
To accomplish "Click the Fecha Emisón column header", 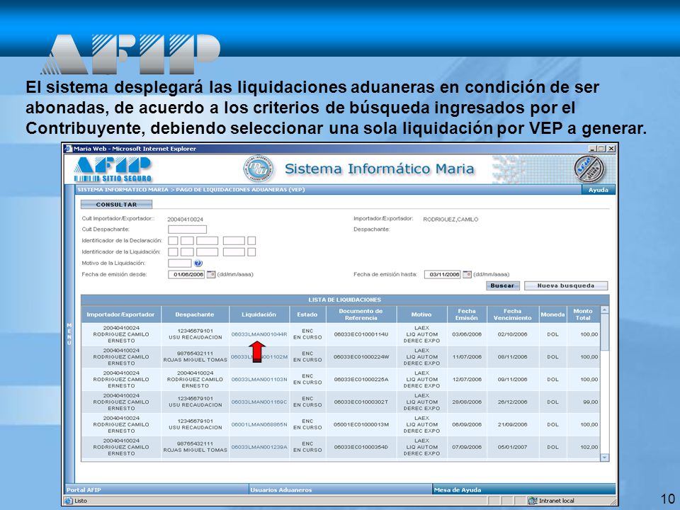I will point(467,314).
